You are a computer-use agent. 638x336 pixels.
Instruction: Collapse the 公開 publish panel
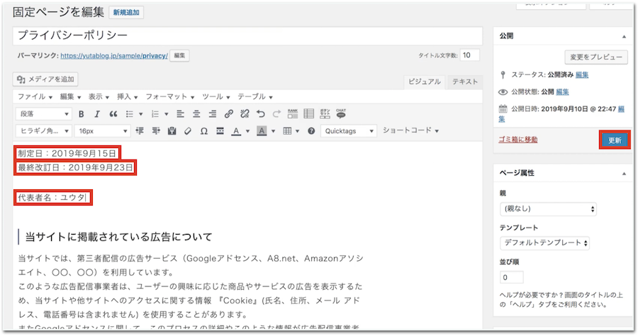(624, 35)
